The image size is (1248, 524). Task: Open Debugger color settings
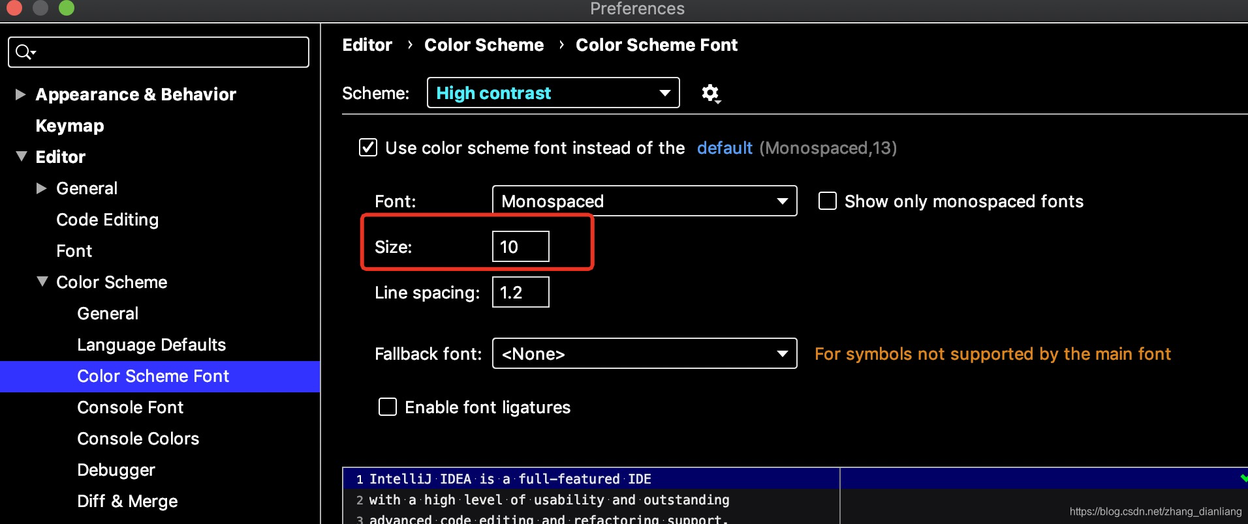click(x=116, y=470)
